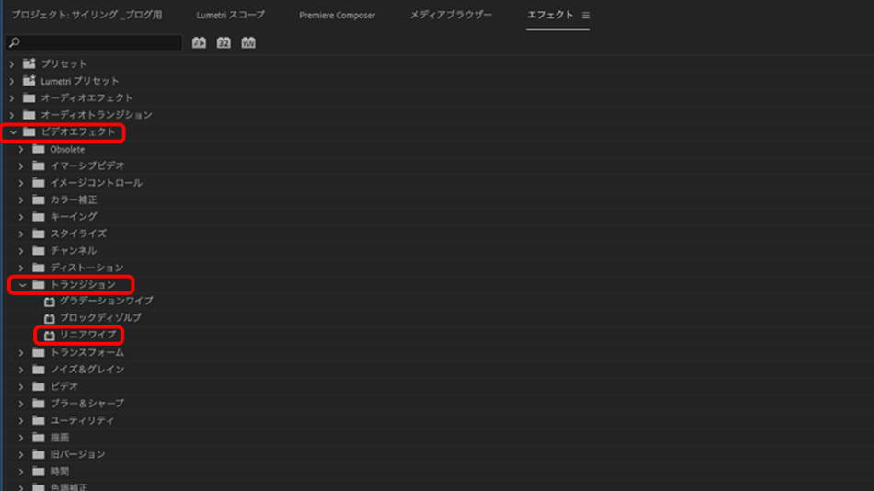Click the トランスフォーム folder icon
The height and width of the screenshot is (491, 874).
39,353
